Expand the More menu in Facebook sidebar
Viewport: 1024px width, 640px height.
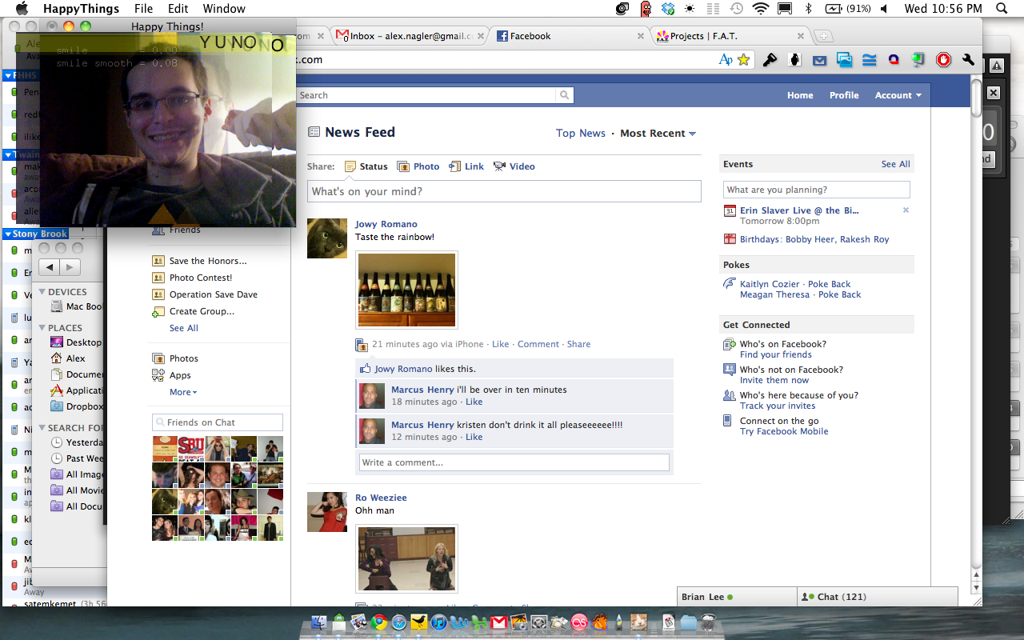pyautogui.click(x=183, y=392)
